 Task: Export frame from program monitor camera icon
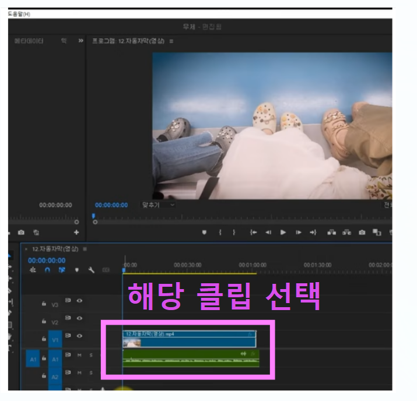[x=362, y=233]
